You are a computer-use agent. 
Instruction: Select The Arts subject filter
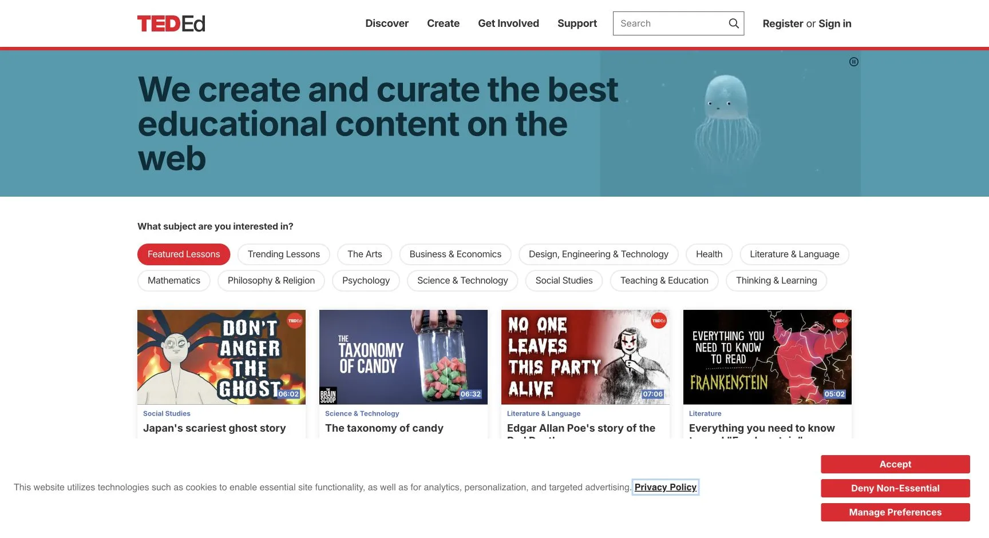click(365, 254)
